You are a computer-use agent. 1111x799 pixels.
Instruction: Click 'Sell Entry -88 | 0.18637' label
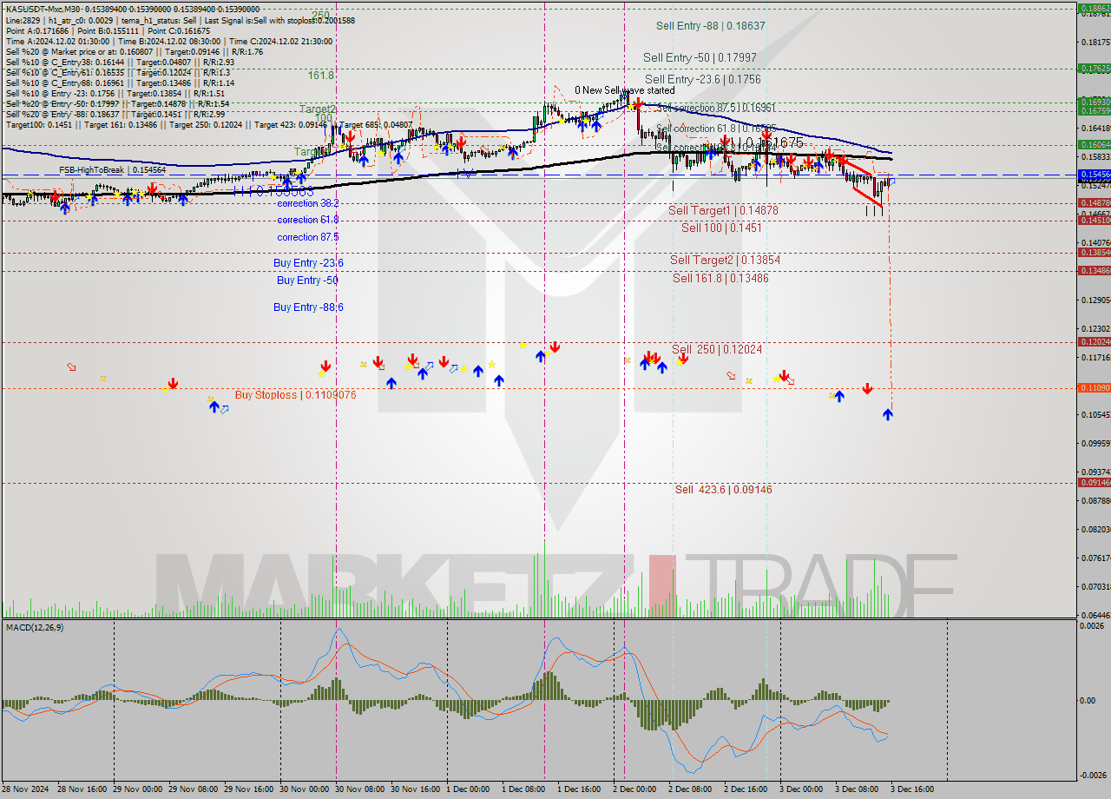pos(711,26)
